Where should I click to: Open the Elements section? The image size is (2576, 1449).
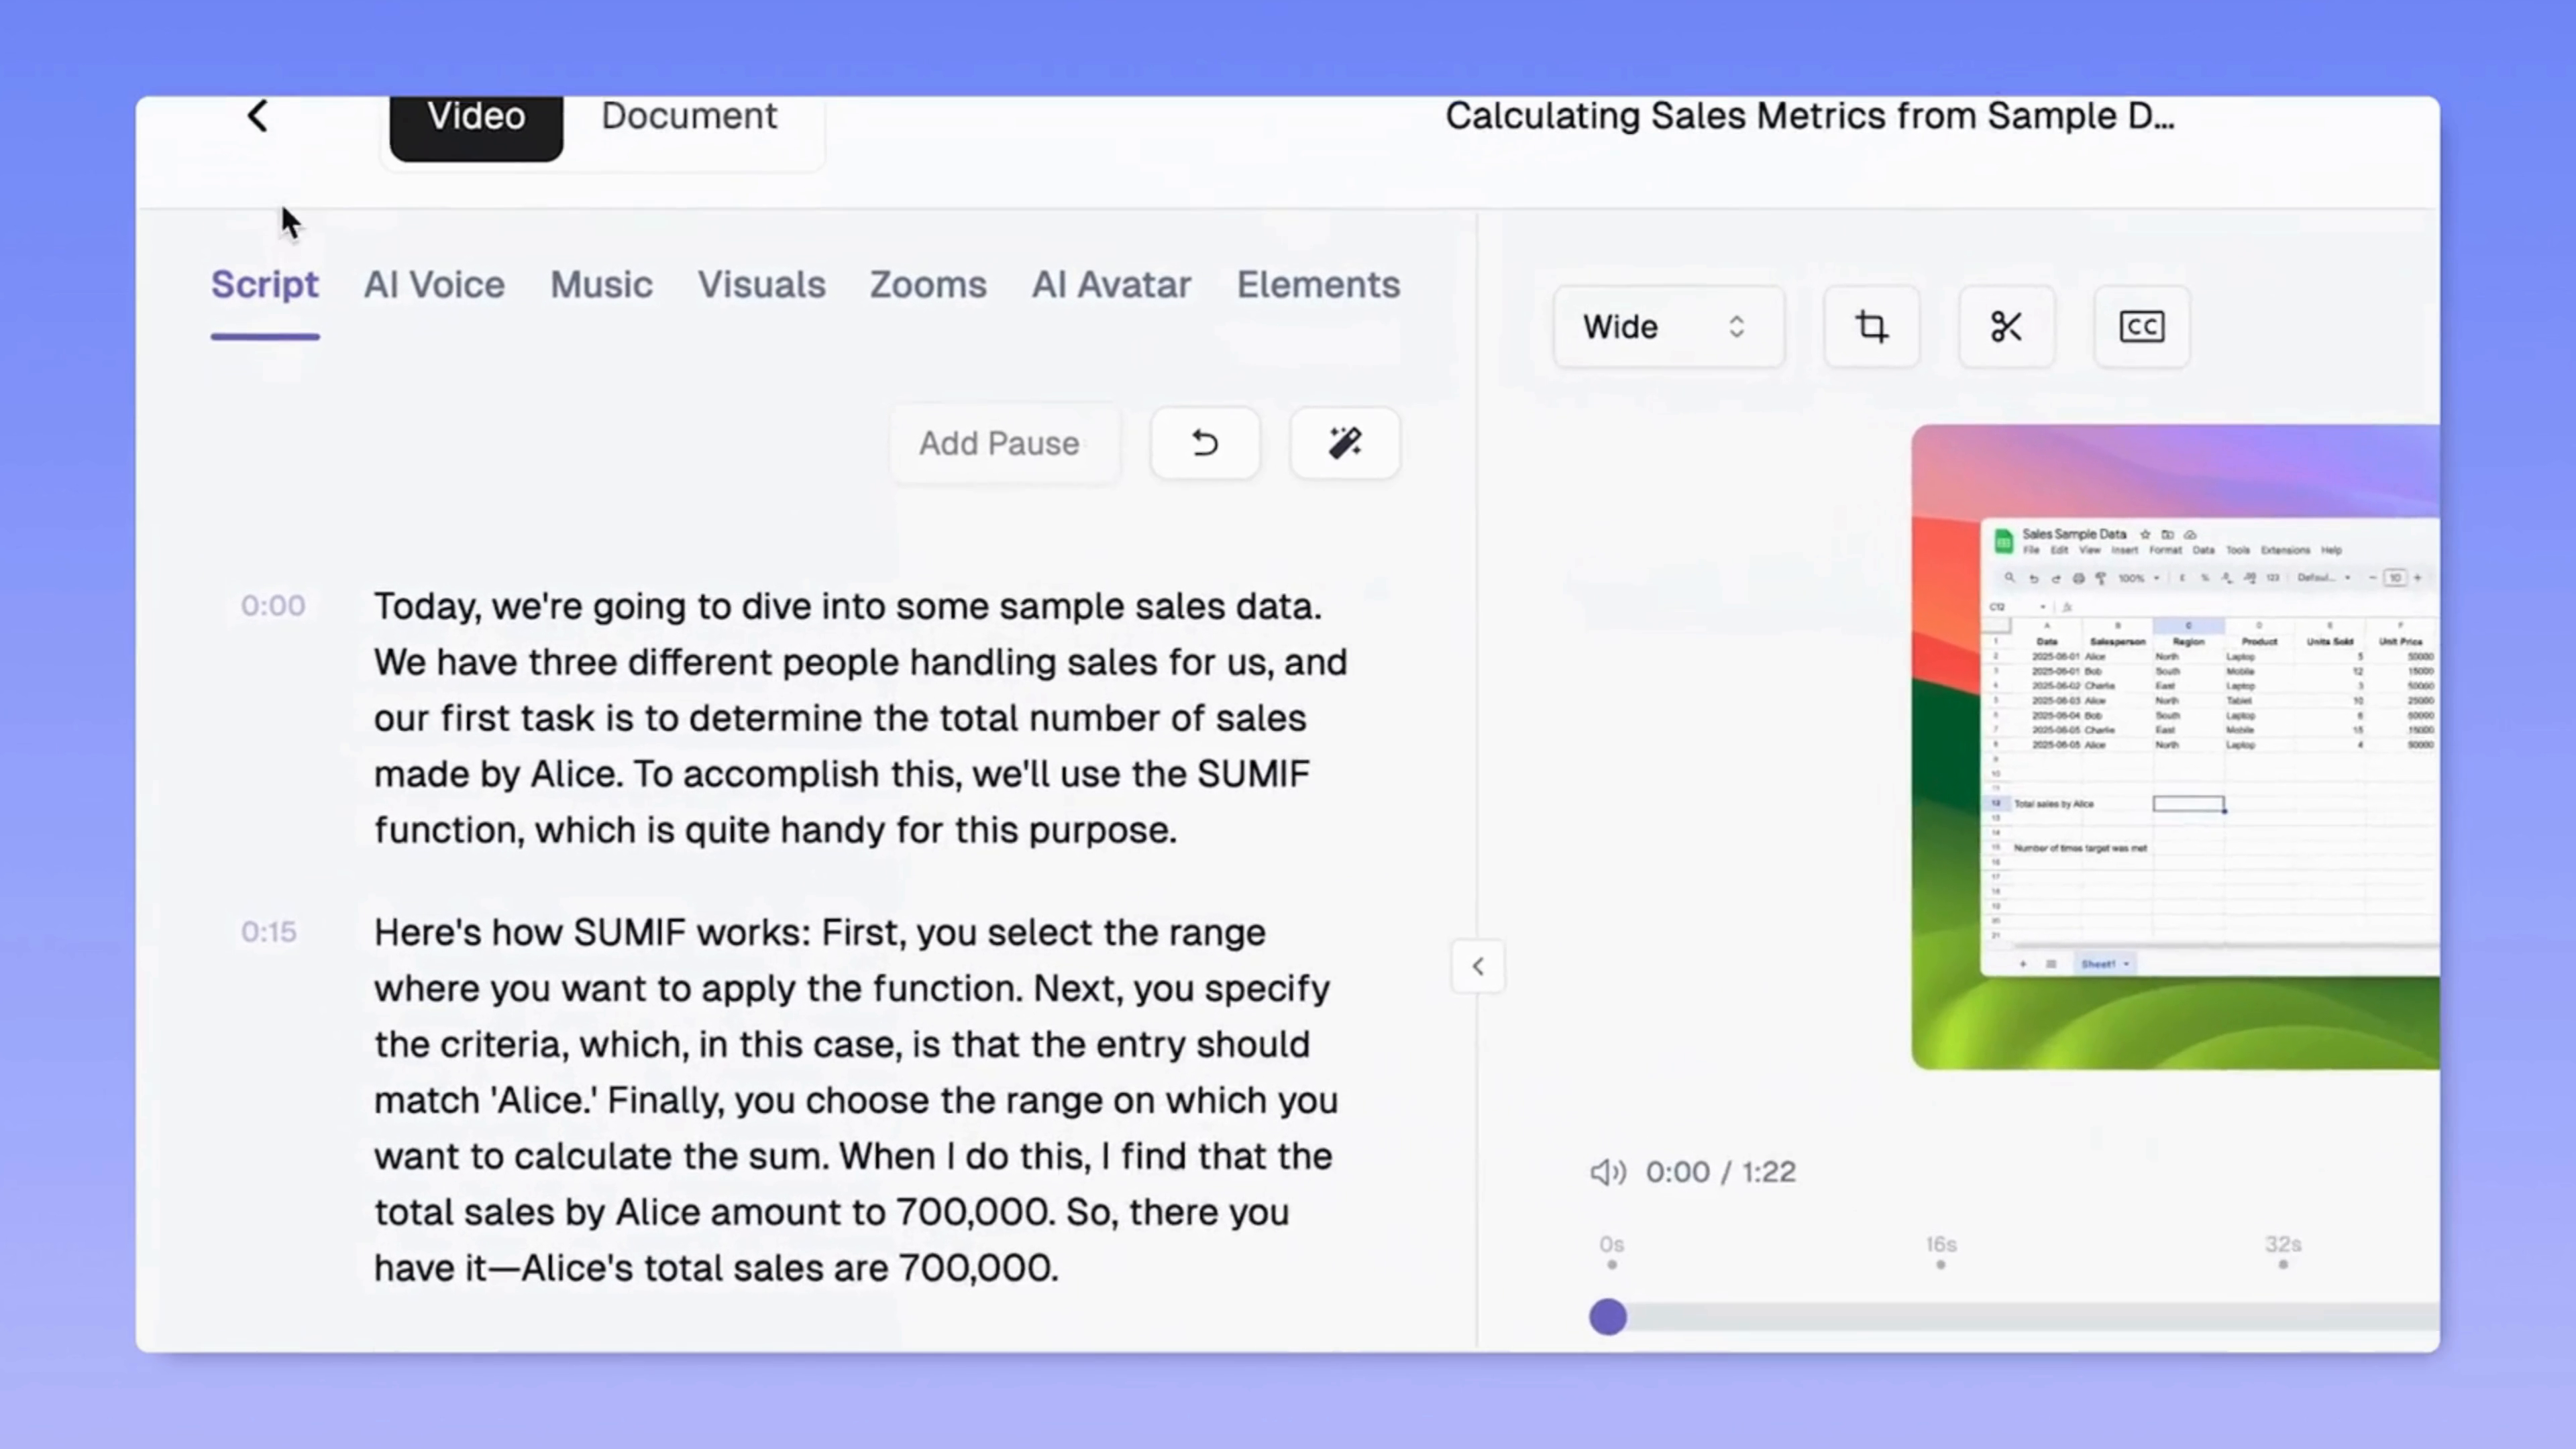1318,285
